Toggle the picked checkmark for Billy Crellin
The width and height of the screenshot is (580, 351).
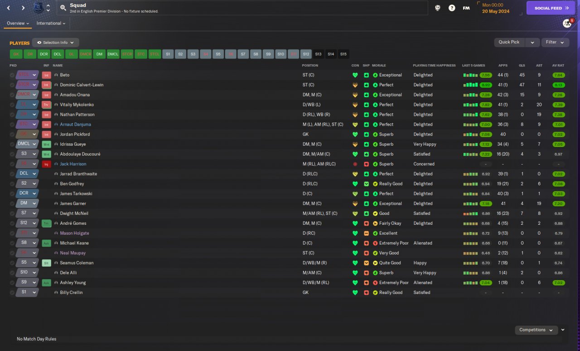coord(12,293)
